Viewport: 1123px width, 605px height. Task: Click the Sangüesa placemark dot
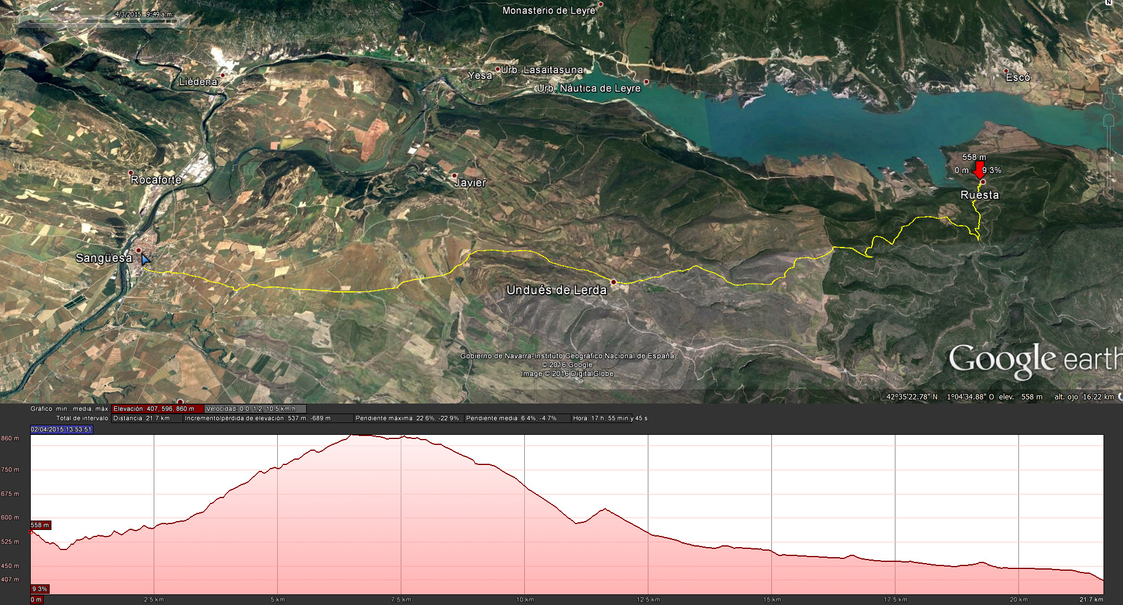(139, 251)
